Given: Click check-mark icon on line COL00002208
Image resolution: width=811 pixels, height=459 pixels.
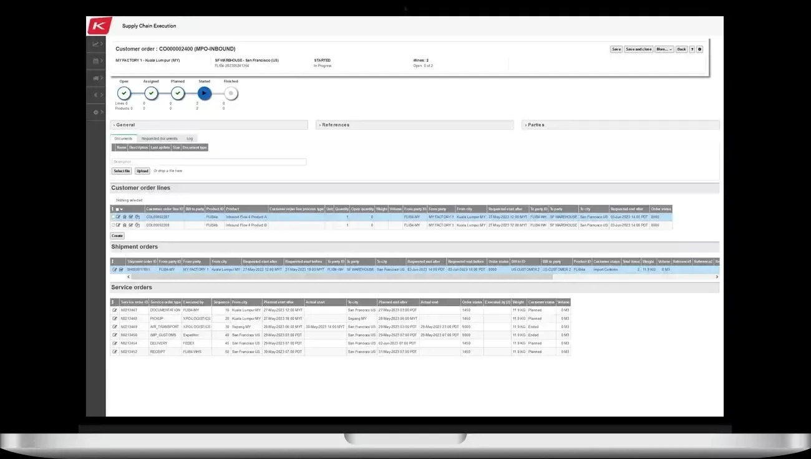Looking at the screenshot, I should tap(131, 225).
